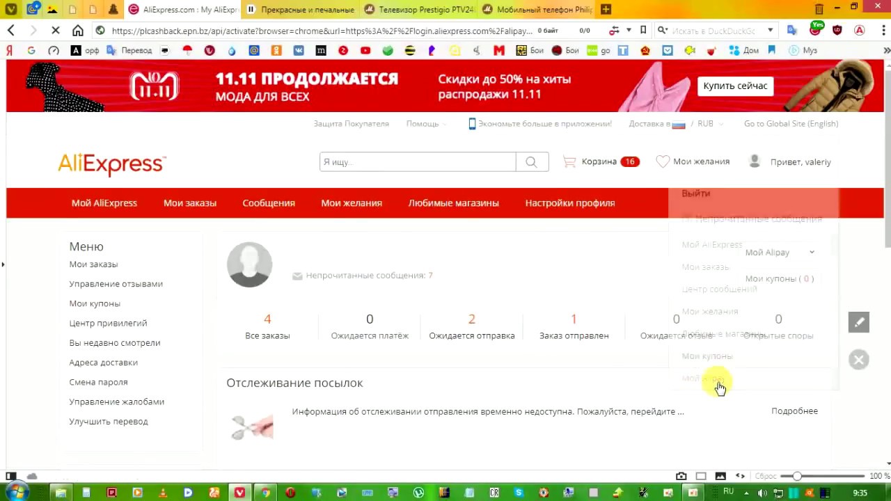Click the camera snapshot icon in status bar
Image resolution: width=891 pixels, height=501 pixels.
(x=681, y=476)
